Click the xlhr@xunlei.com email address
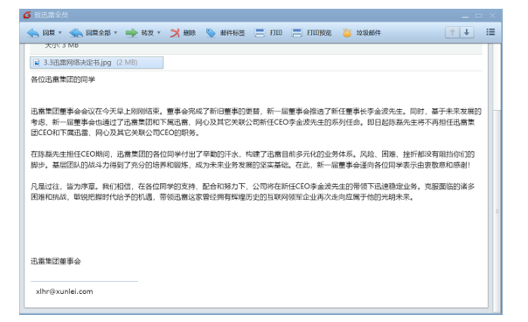Image resolution: width=528 pixels, height=322 pixels. 65,291
